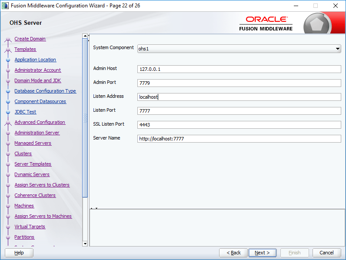Click the Admin Host input field
Screen dimensions: 346x260
tap(239, 69)
